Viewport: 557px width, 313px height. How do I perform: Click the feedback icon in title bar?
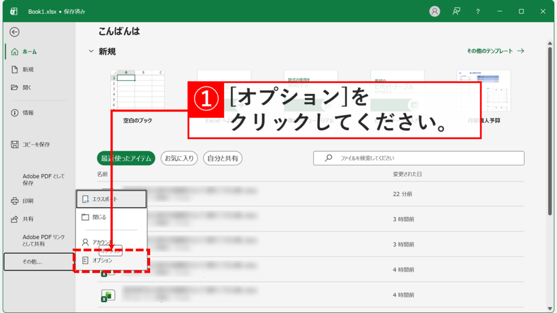point(456,11)
